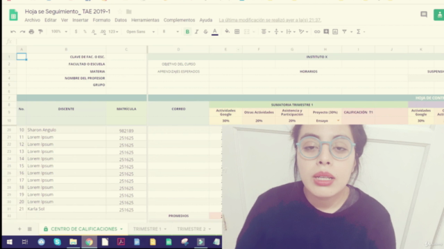
Task: Open the comments history
Action: (x=424, y=15)
